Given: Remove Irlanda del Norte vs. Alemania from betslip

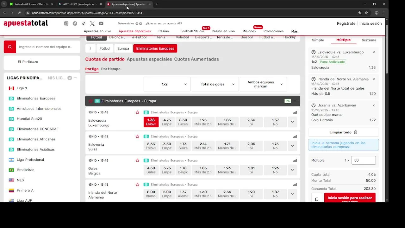Looking at the screenshot, I should click(x=374, y=79).
